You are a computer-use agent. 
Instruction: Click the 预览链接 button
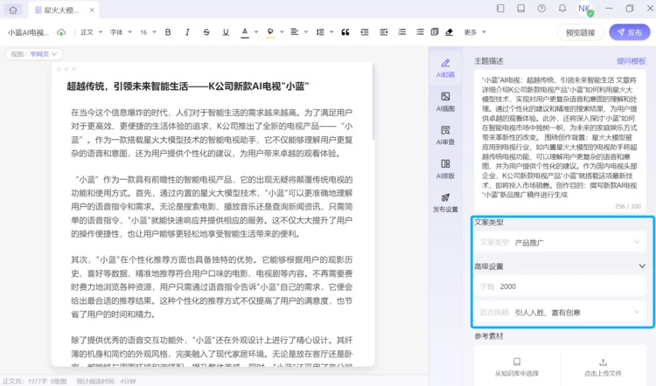click(x=580, y=32)
